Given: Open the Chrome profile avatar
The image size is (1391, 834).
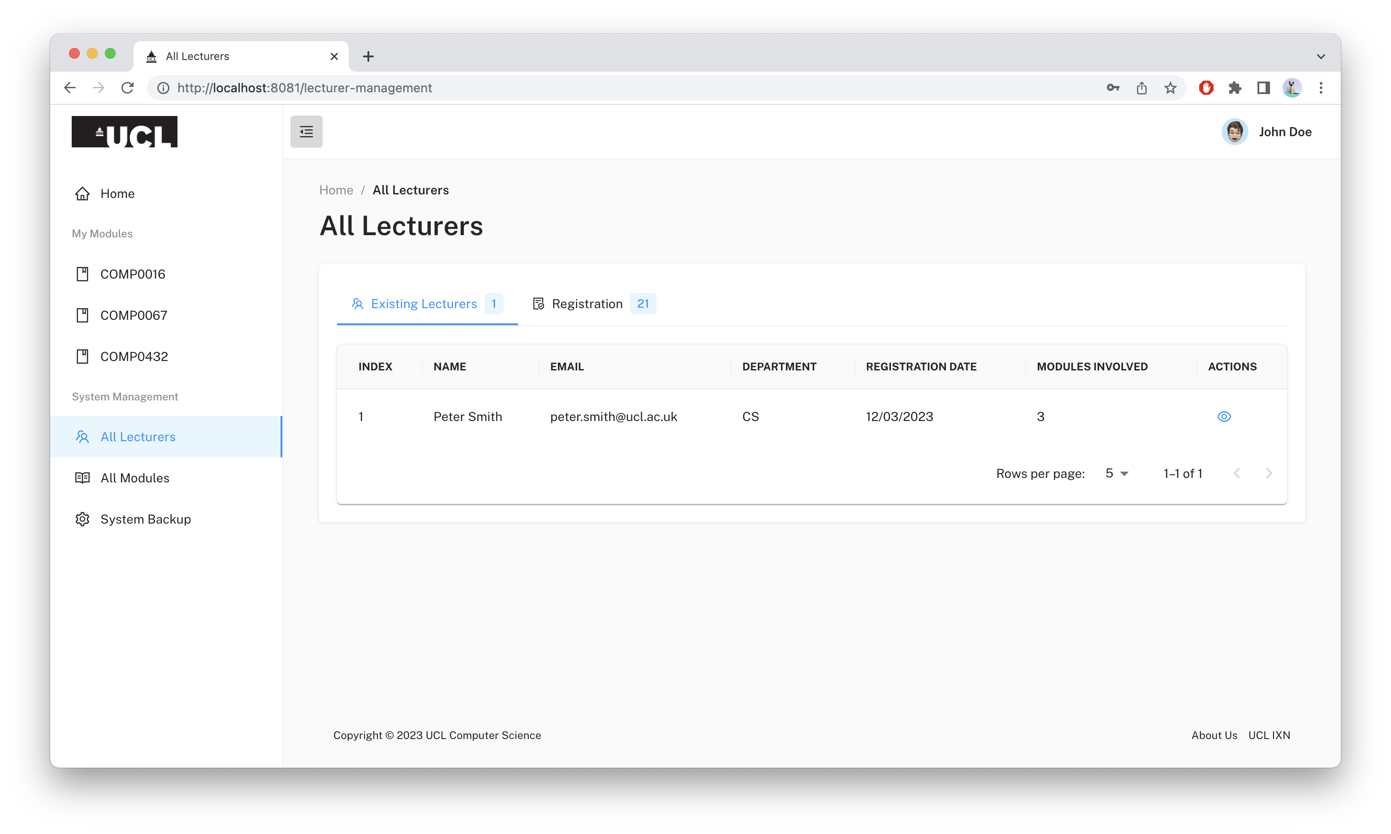Looking at the screenshot, I should coord(1292,88).
